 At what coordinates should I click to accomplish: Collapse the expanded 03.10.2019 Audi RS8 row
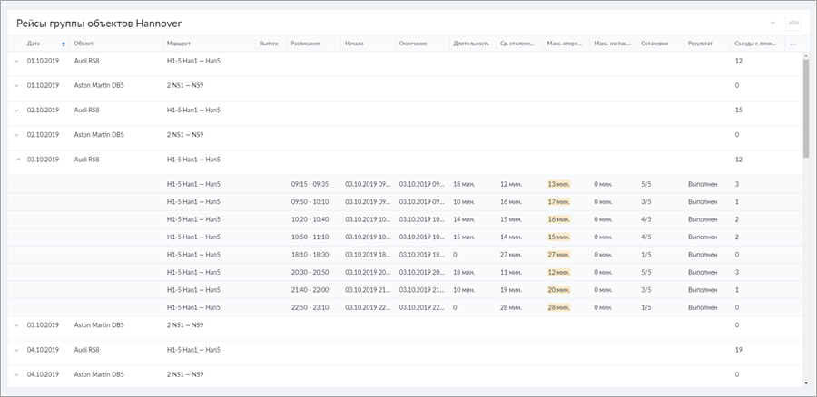pos(15,160)
